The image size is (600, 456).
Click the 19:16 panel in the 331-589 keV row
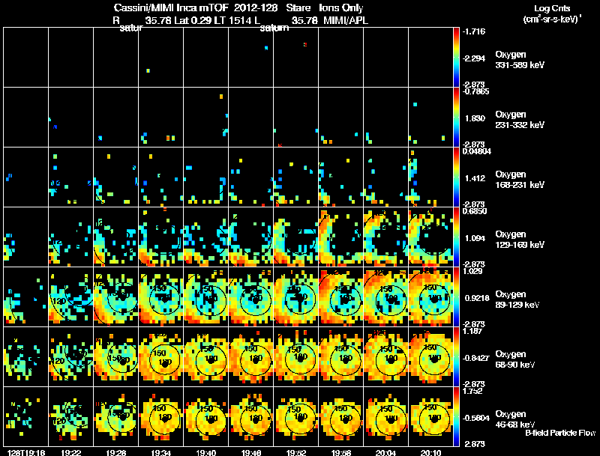[25, 57]
